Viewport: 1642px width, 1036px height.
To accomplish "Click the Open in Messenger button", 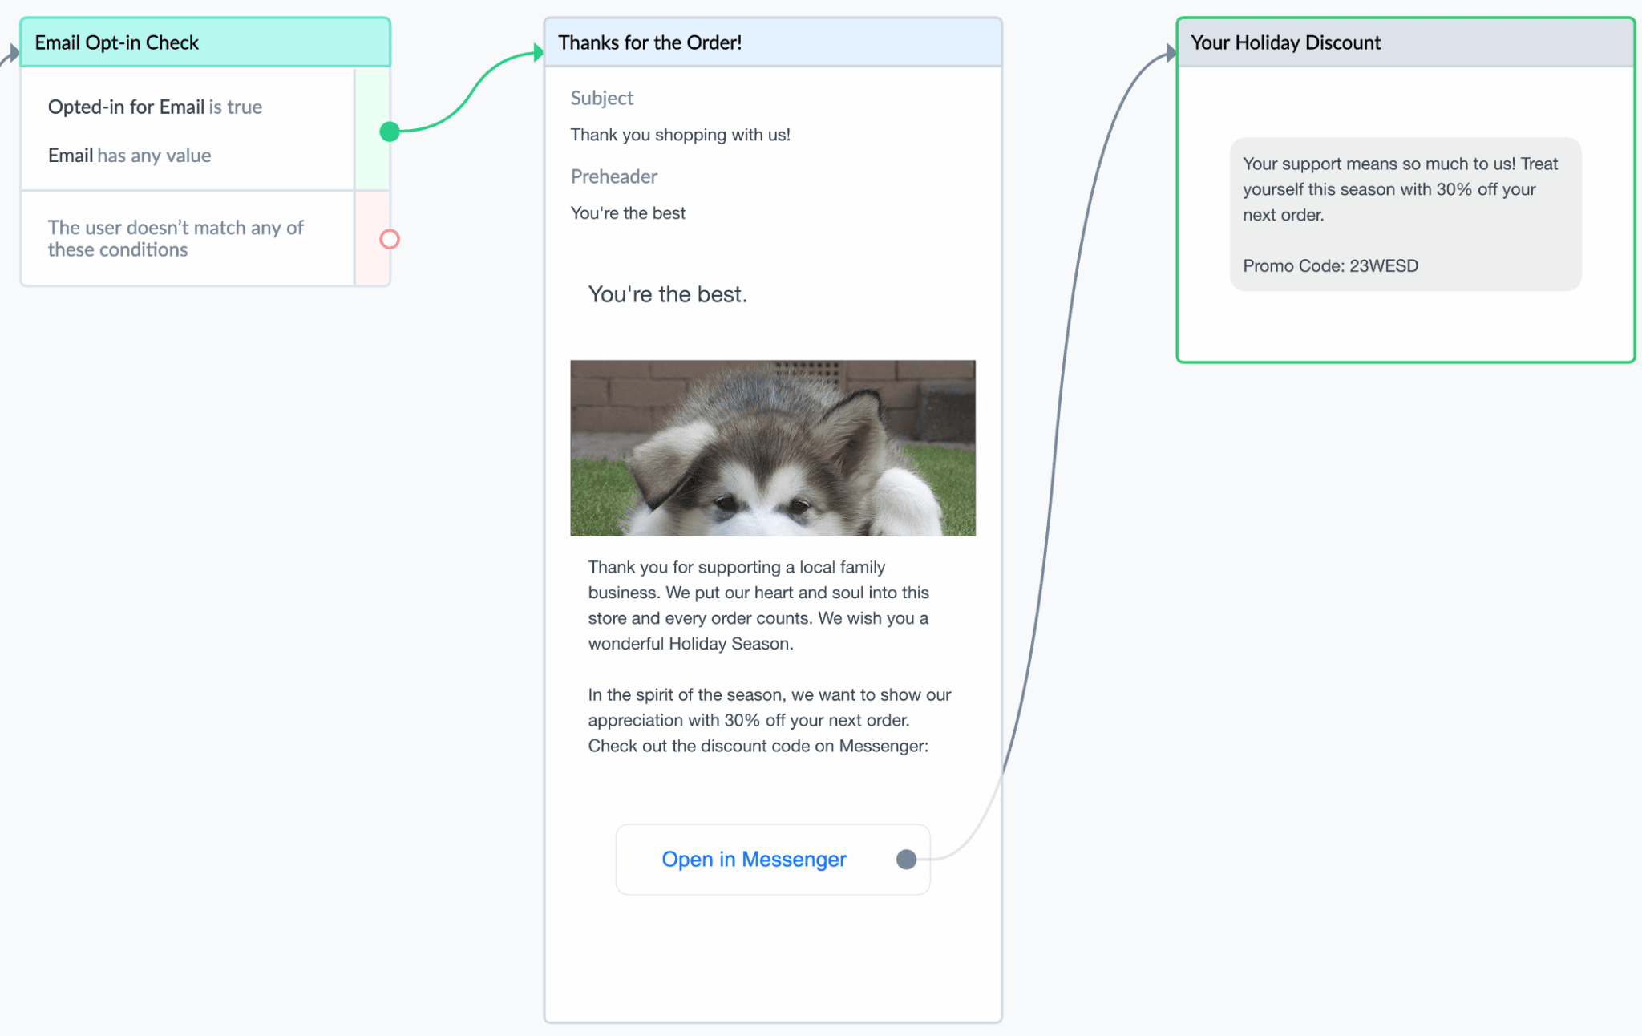I will [773, 860].
